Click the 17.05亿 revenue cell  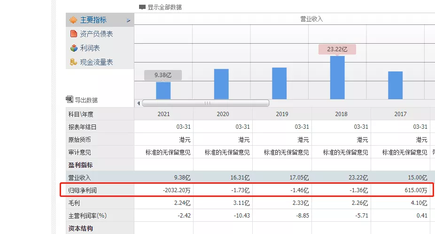pos(282,178)
